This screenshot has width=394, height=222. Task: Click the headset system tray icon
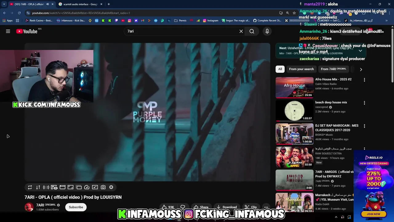(343, 217)
